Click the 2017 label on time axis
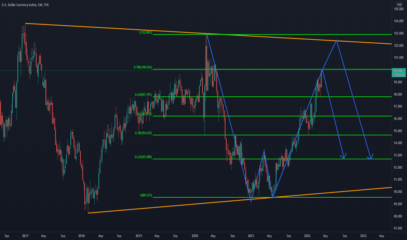The width and height of the screenshot is (407, 240). click(x=25, y=236)
